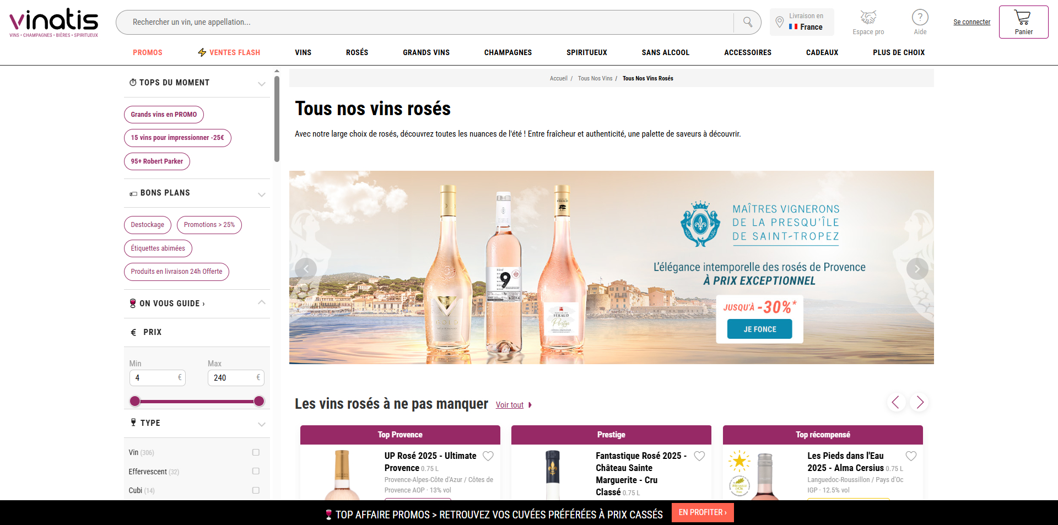1058x525 pixels.
Task: Select Destockage filter chip
Action: pyautogui.click(x=147, y=225)
